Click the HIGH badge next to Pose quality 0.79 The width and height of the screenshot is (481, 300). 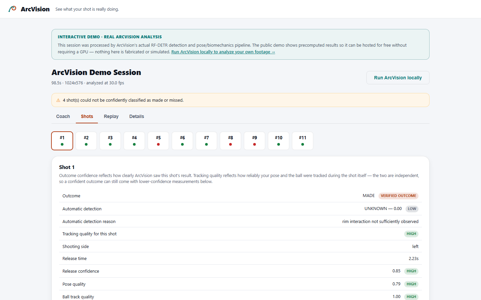tap(411, 284)
